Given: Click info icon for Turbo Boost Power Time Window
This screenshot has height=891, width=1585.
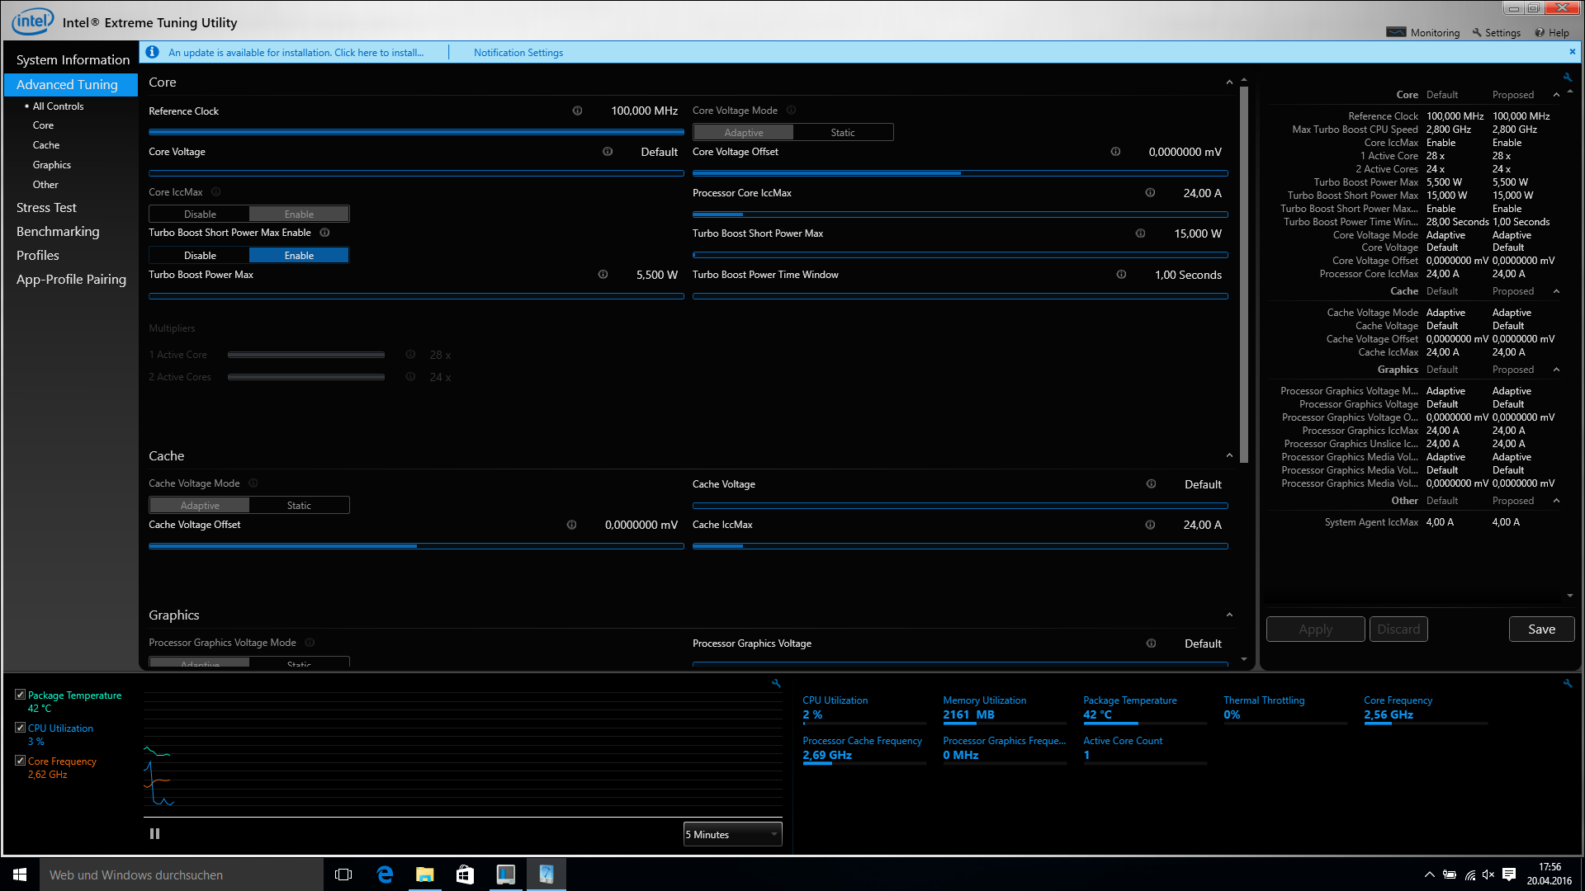Looking at the screenshot, I should (1121, 275).
